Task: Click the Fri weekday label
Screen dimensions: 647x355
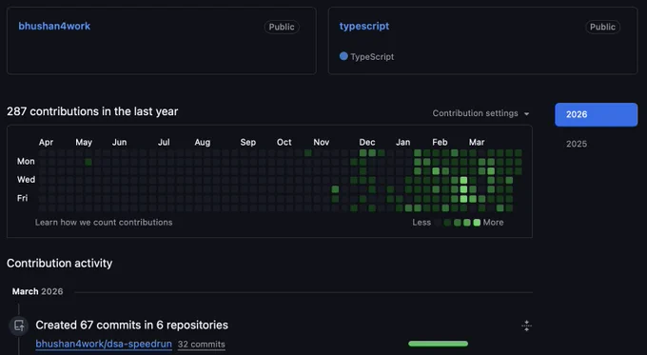Action: pyautogui.click(x=22, y=198)
